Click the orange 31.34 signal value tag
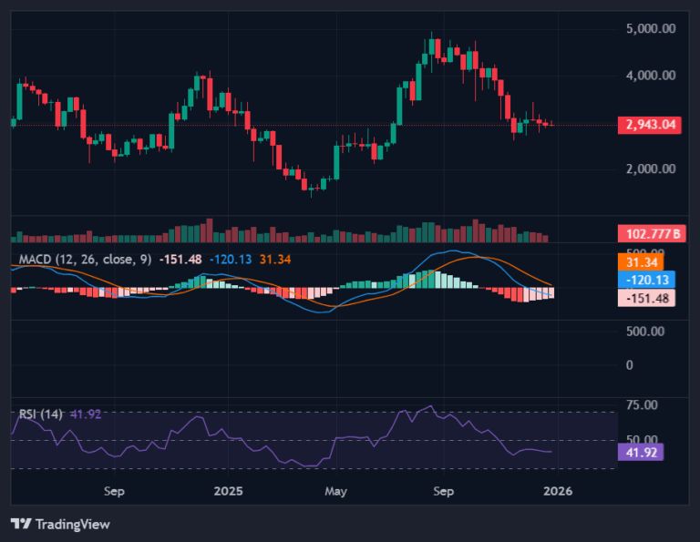The width and height of the screenshot is (700, 542). coord(641,262)
